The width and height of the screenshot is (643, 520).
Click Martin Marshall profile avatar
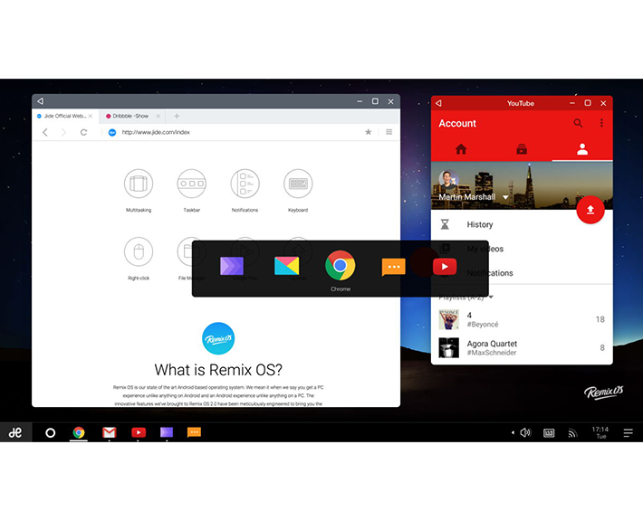click(x=448, y=179)
